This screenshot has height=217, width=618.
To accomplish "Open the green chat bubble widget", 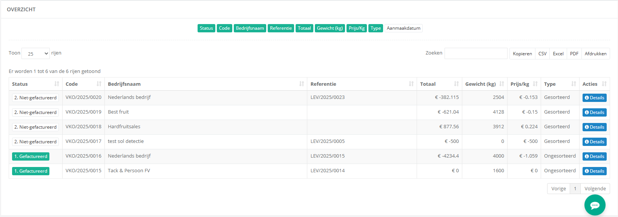I will click(x=595, y=205).
